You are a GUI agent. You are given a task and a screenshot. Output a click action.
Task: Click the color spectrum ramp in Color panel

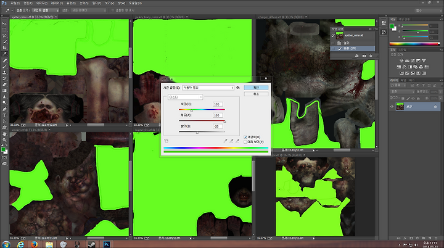pos(414,44)
